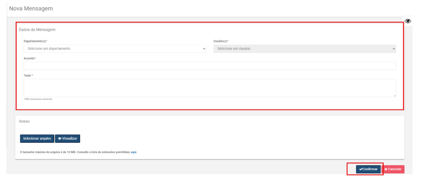Screen dimensions: 425x178
Task: Open the Usuário(s) dropdown
Action: (305, 49)
